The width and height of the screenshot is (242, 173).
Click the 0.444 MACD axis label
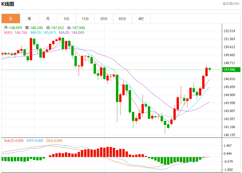[x=228, y=154]
